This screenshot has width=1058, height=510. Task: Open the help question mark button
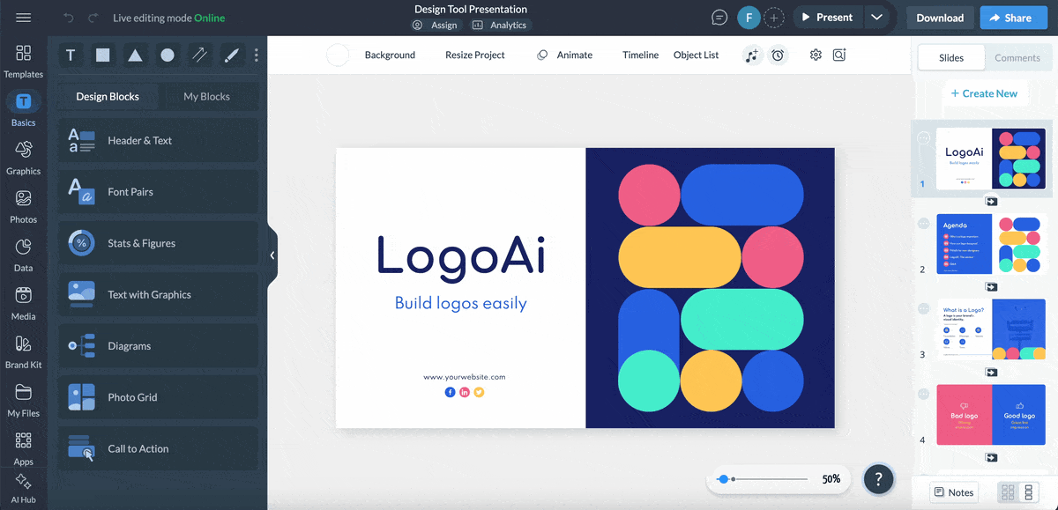point(878,479)
